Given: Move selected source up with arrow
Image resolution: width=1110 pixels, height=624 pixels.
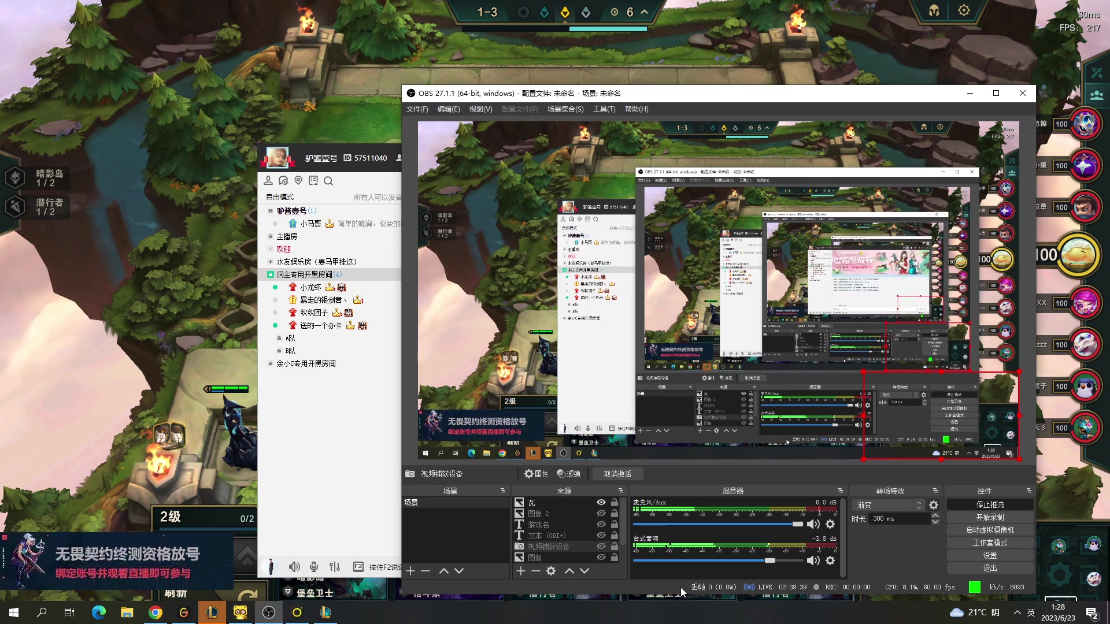Looking at the screenshot, I should (569, 571).
